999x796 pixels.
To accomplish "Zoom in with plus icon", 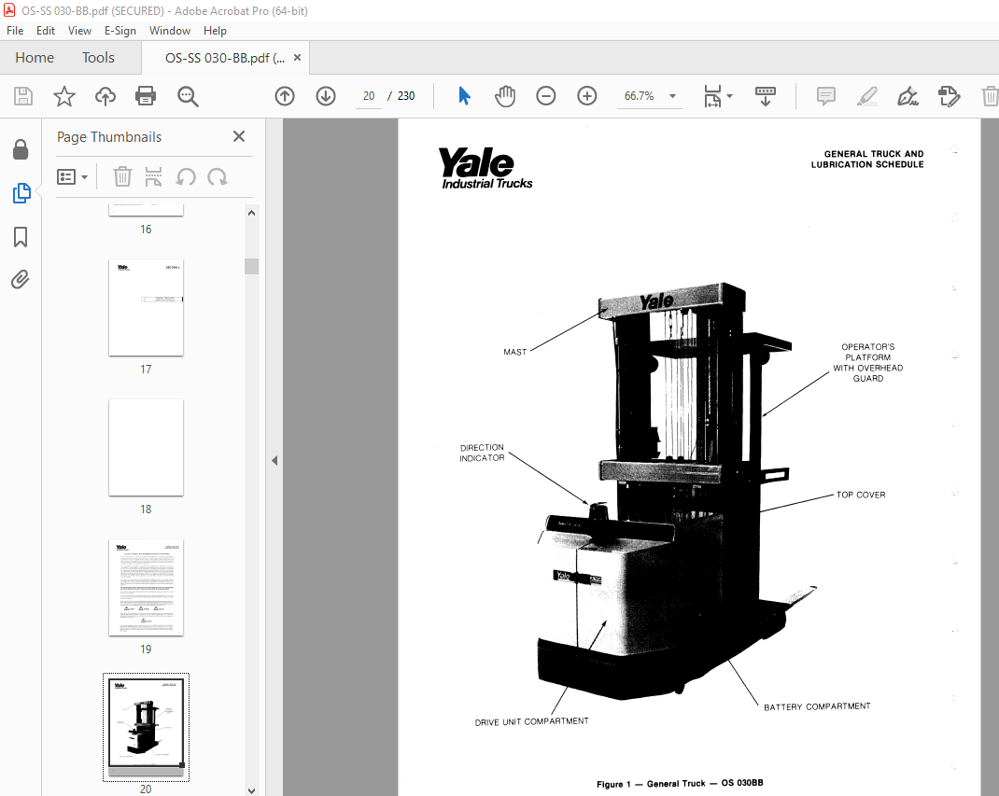I will [x=586, y=96].
